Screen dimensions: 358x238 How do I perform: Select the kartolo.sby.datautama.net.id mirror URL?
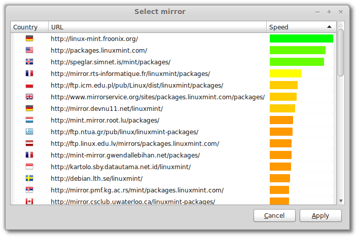click(121, 167)
